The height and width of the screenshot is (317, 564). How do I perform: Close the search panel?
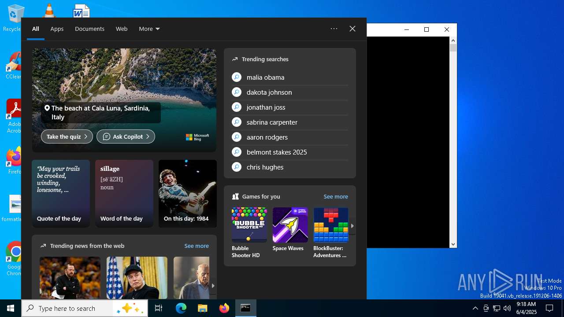tap(352, 29)
